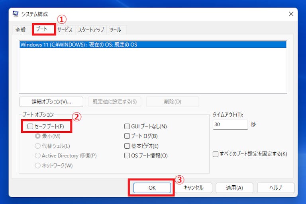Confirm with the OK button
This screenshot has width=306, height=204.
[152, 188]
